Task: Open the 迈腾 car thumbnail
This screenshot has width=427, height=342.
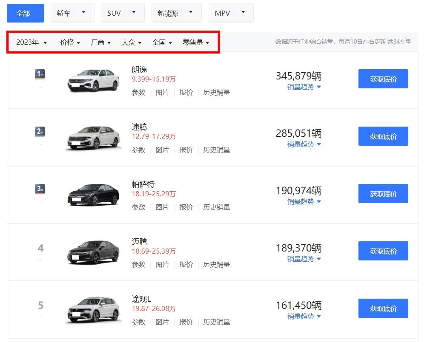Action: pos(93,252)
